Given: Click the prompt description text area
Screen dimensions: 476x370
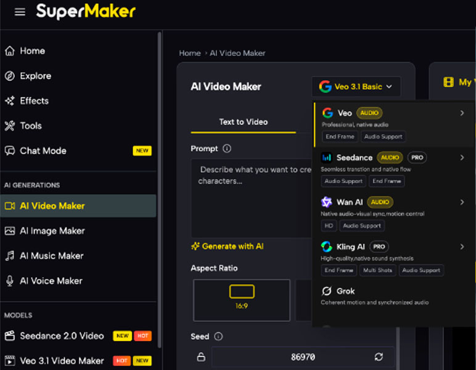Looking at the screenshot, I should [252, 198].
